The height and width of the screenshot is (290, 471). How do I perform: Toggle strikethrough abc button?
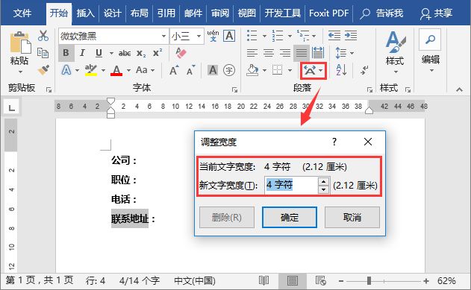coord(125,54)
